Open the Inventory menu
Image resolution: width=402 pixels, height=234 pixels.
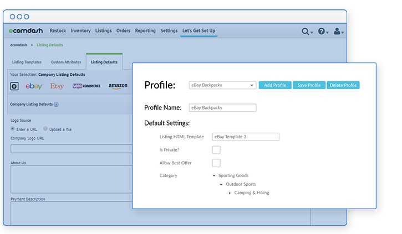(x=80, y=31)
